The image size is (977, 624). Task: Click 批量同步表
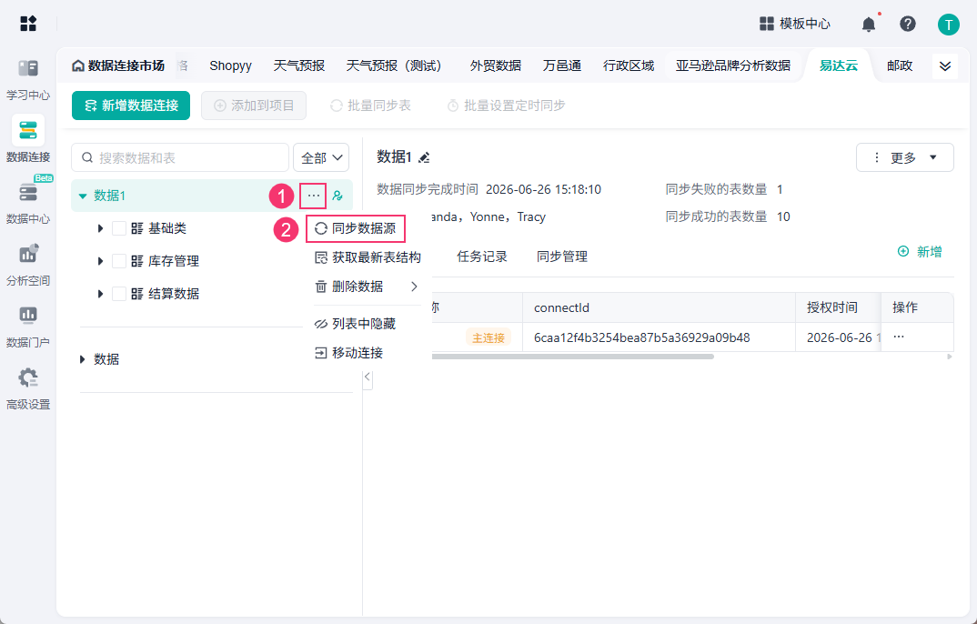tap(370, 106)
